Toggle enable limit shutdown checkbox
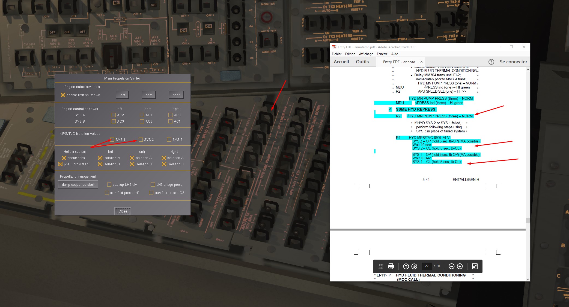This screenshot has height=307, width=569. (63, 95)
